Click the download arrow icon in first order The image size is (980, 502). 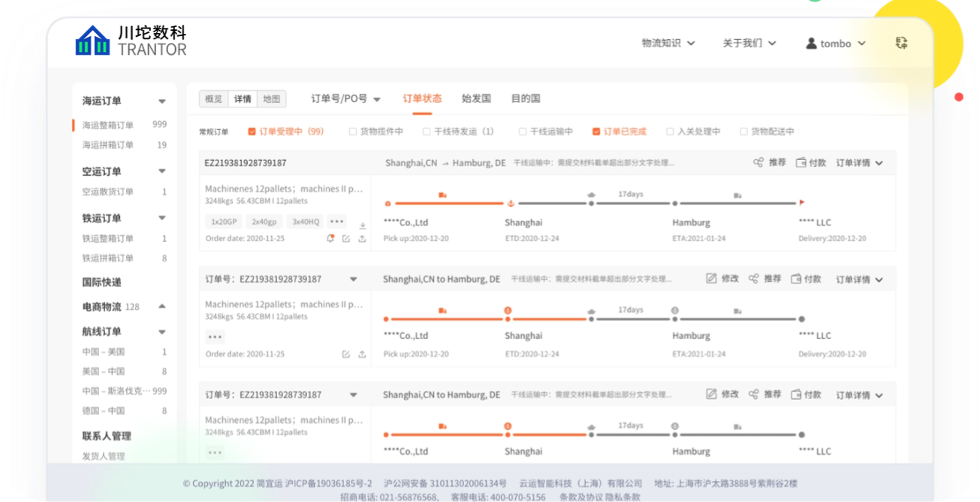(x=363, y=225)
